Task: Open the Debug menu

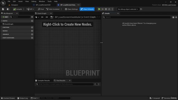Action: tap(34, 1)
